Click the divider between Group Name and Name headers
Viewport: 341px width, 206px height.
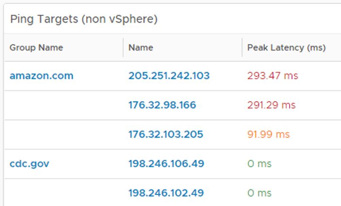[123, 47]
